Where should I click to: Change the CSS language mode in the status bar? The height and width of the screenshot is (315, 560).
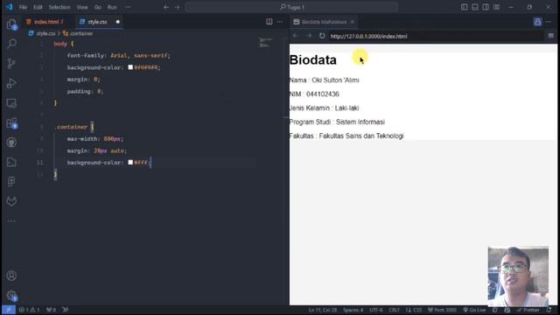coord(416,310)
